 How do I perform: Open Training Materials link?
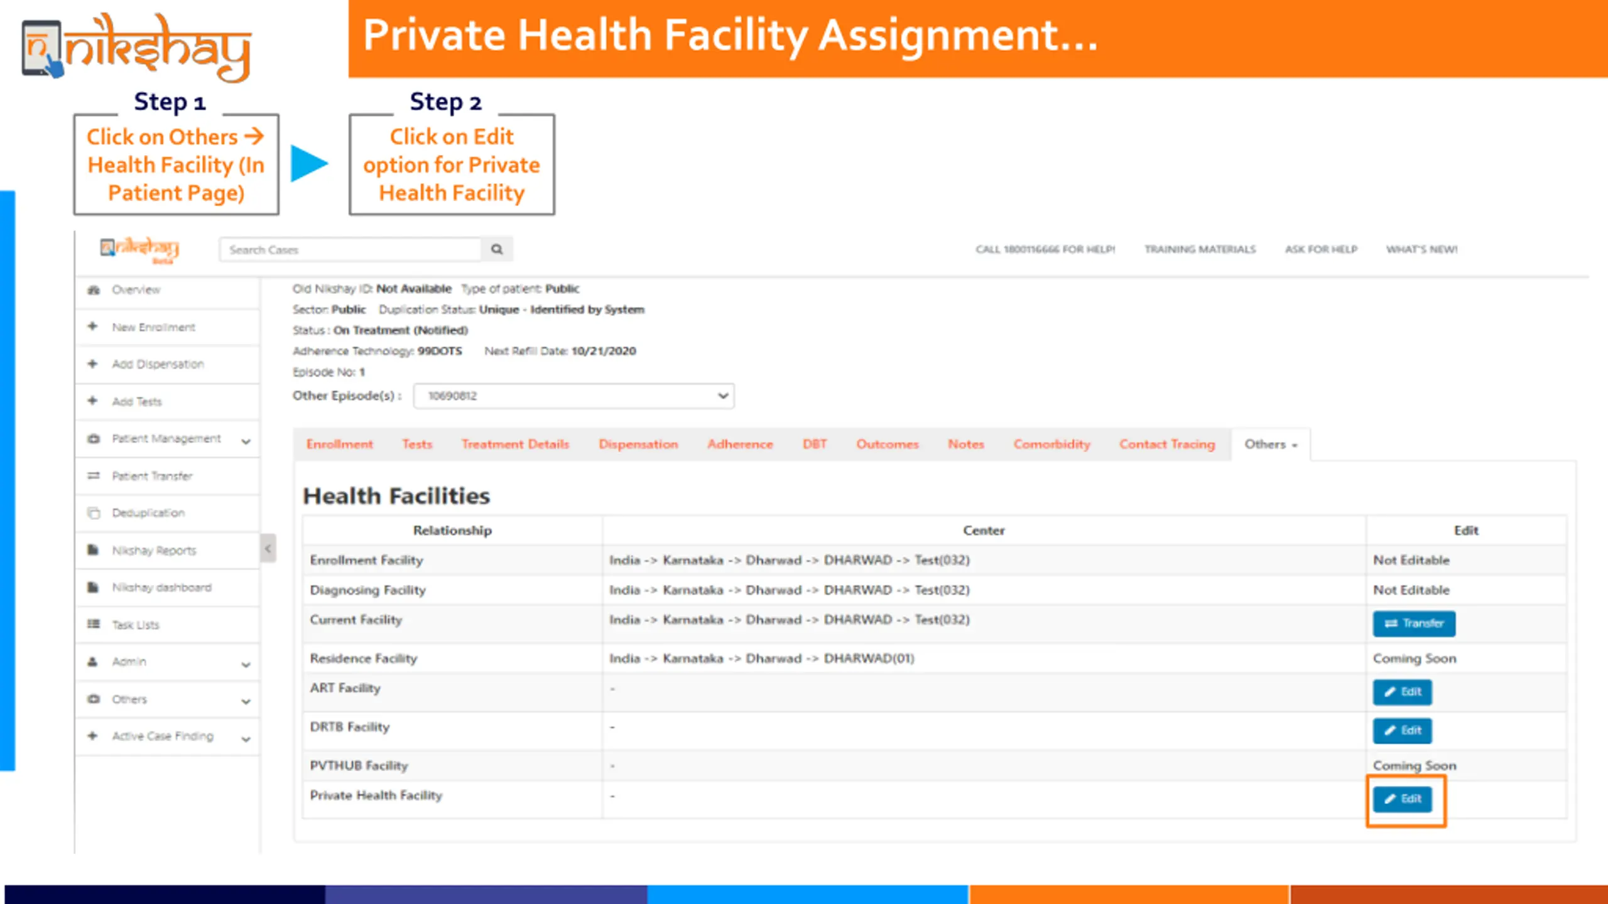[1200, 249]
